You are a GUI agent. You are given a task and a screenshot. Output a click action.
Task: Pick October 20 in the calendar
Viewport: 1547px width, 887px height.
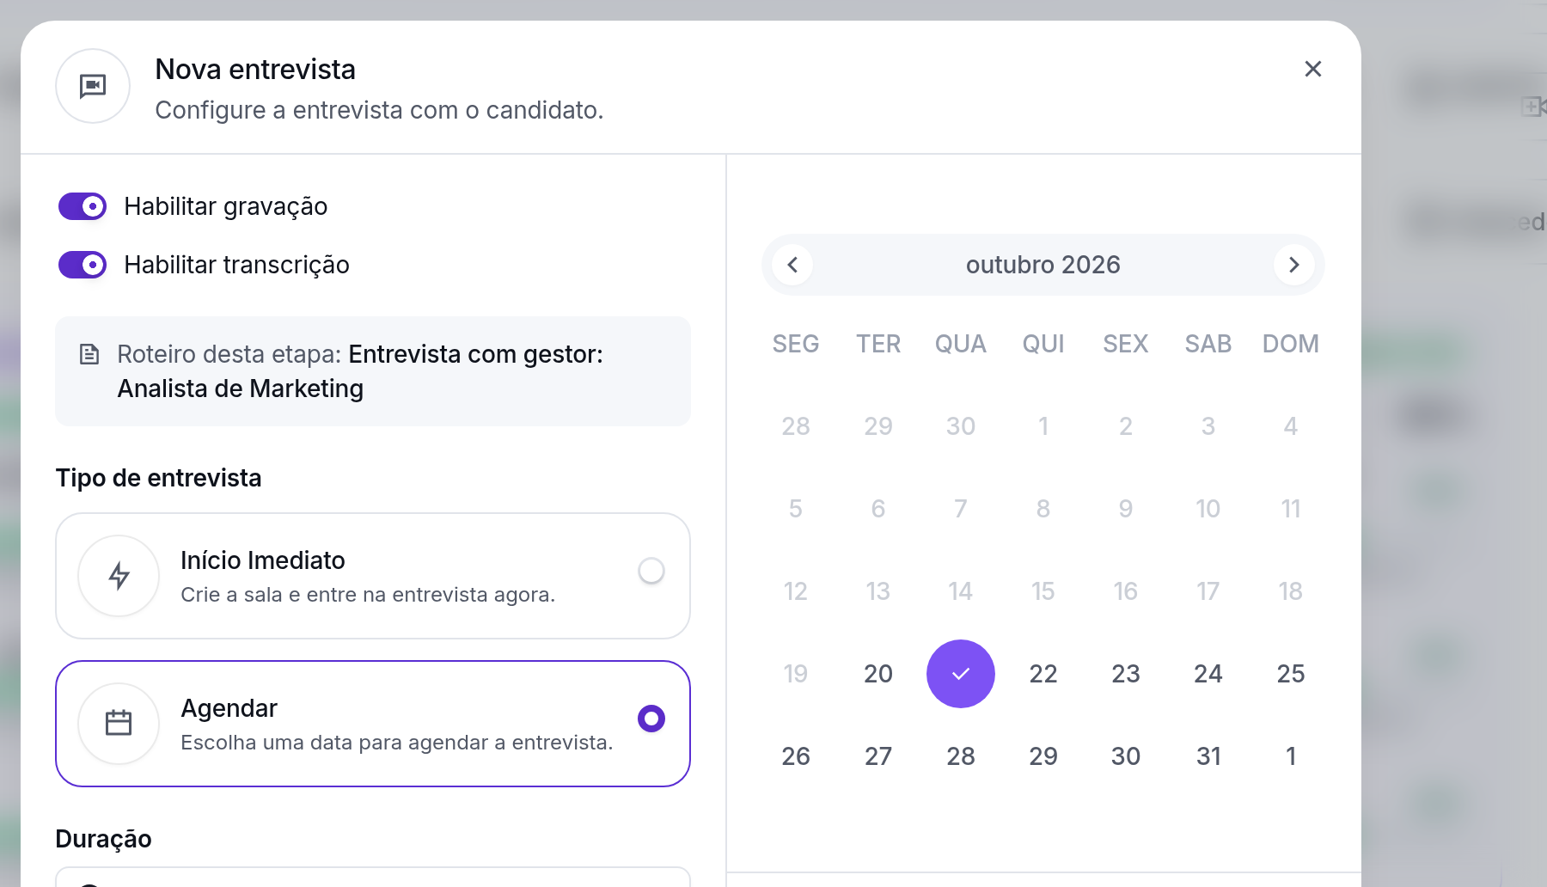(878, 674)
